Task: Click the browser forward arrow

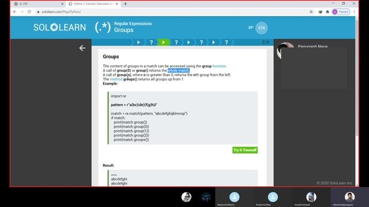Action: pos(22,11)
